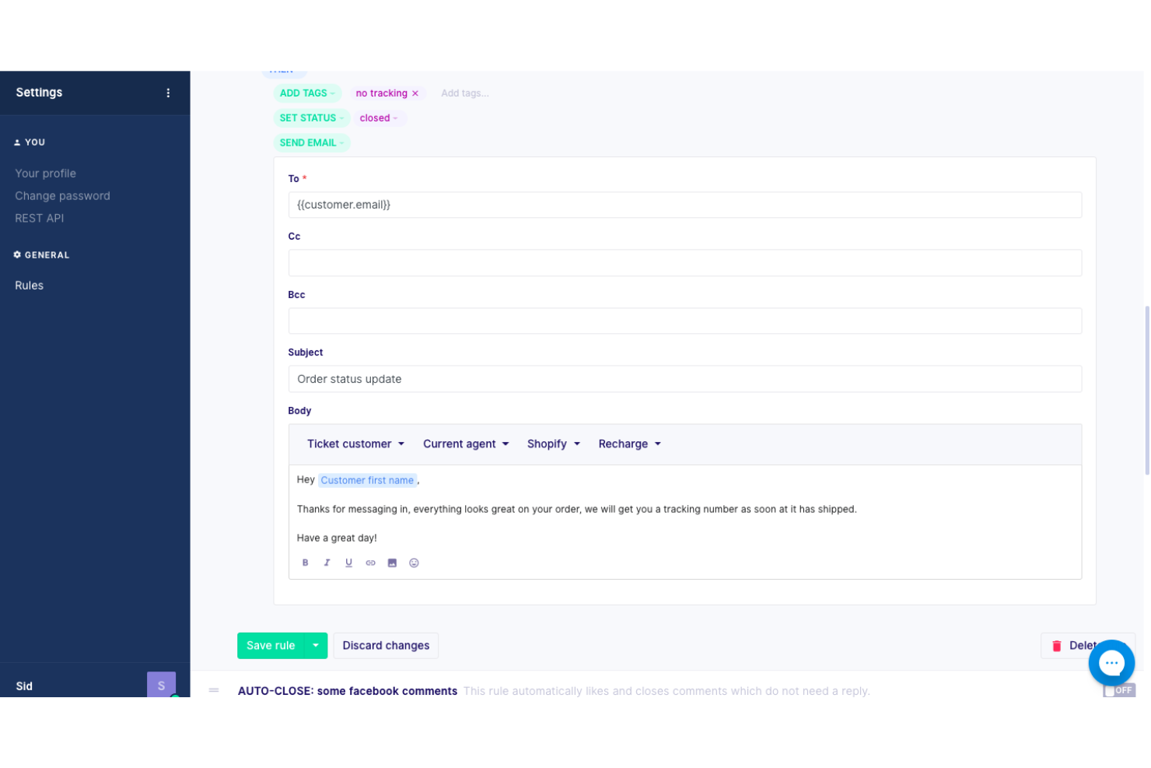Insert a link using the chain icon
The image size is (1151, 768).
370,563
